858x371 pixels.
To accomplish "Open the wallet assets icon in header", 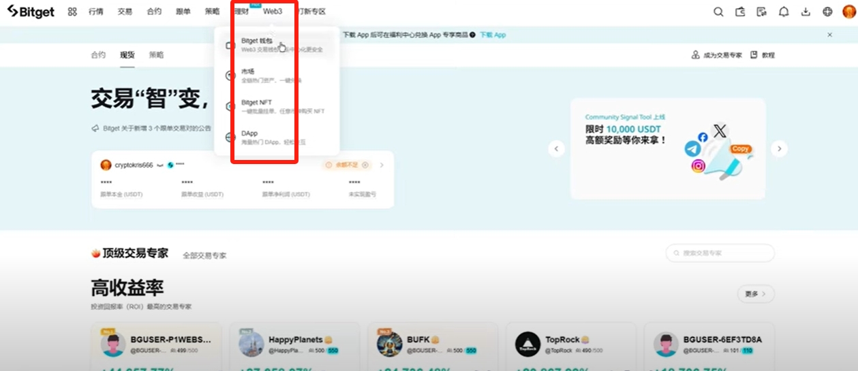I will pyautogui.click(x=740, y=12).
